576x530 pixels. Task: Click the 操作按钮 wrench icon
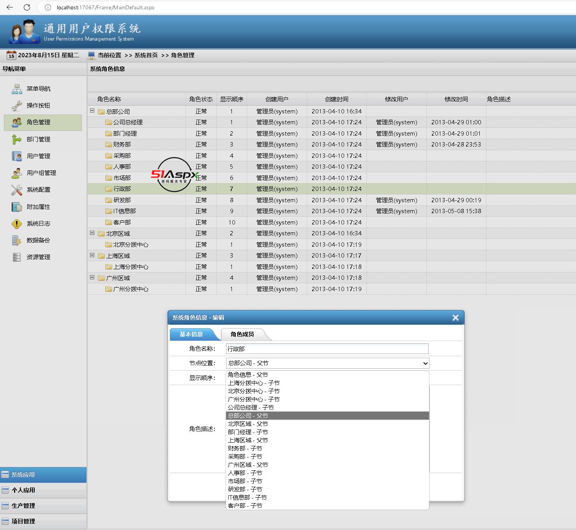pyautogui.click(x=17, y=106)
